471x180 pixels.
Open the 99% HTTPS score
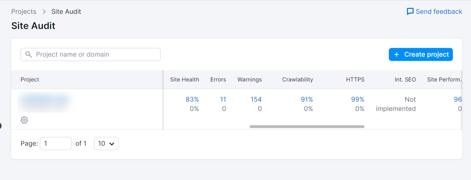point(358,100)
